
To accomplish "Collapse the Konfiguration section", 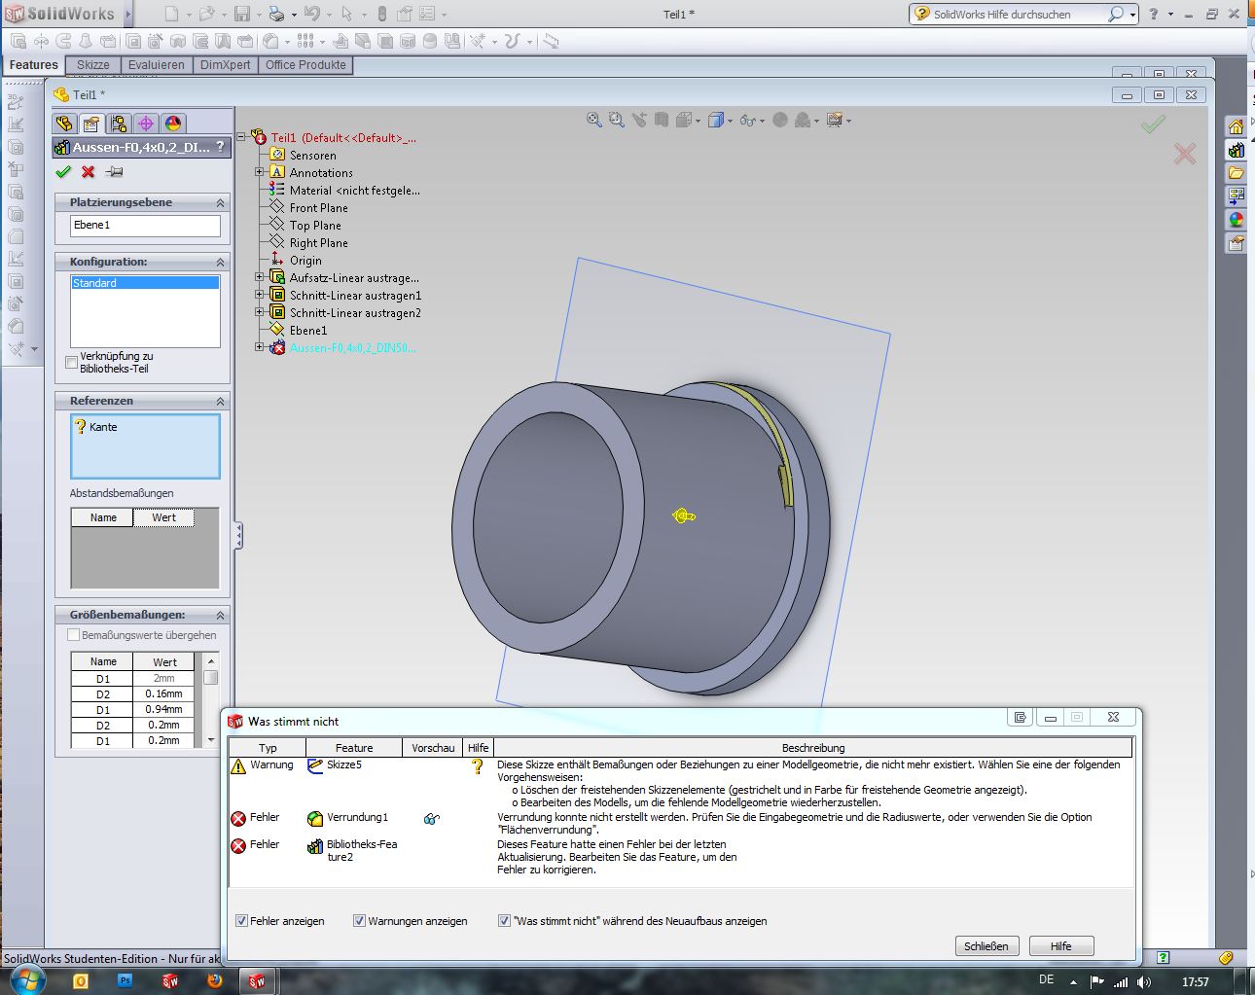I will tap(220, 263).
